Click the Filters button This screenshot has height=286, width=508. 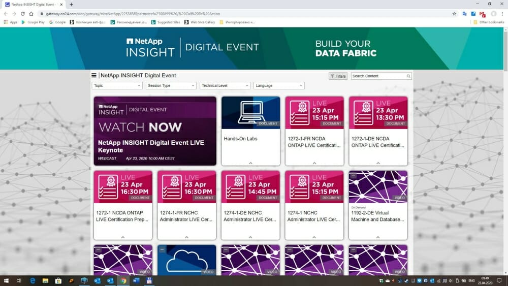(338, 76)
